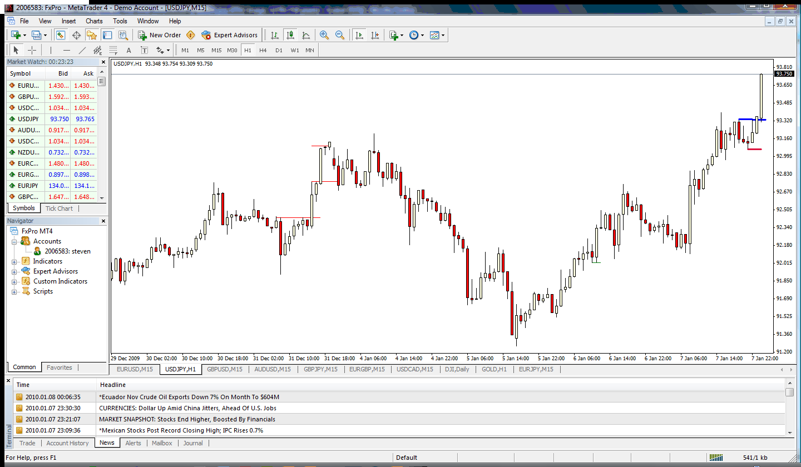
Task: Toggle the Terminal window toolbar icon
Action: pos(107,35)
